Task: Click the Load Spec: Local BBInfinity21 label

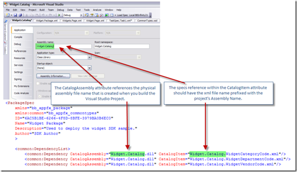Action: [x=133, y=15]
